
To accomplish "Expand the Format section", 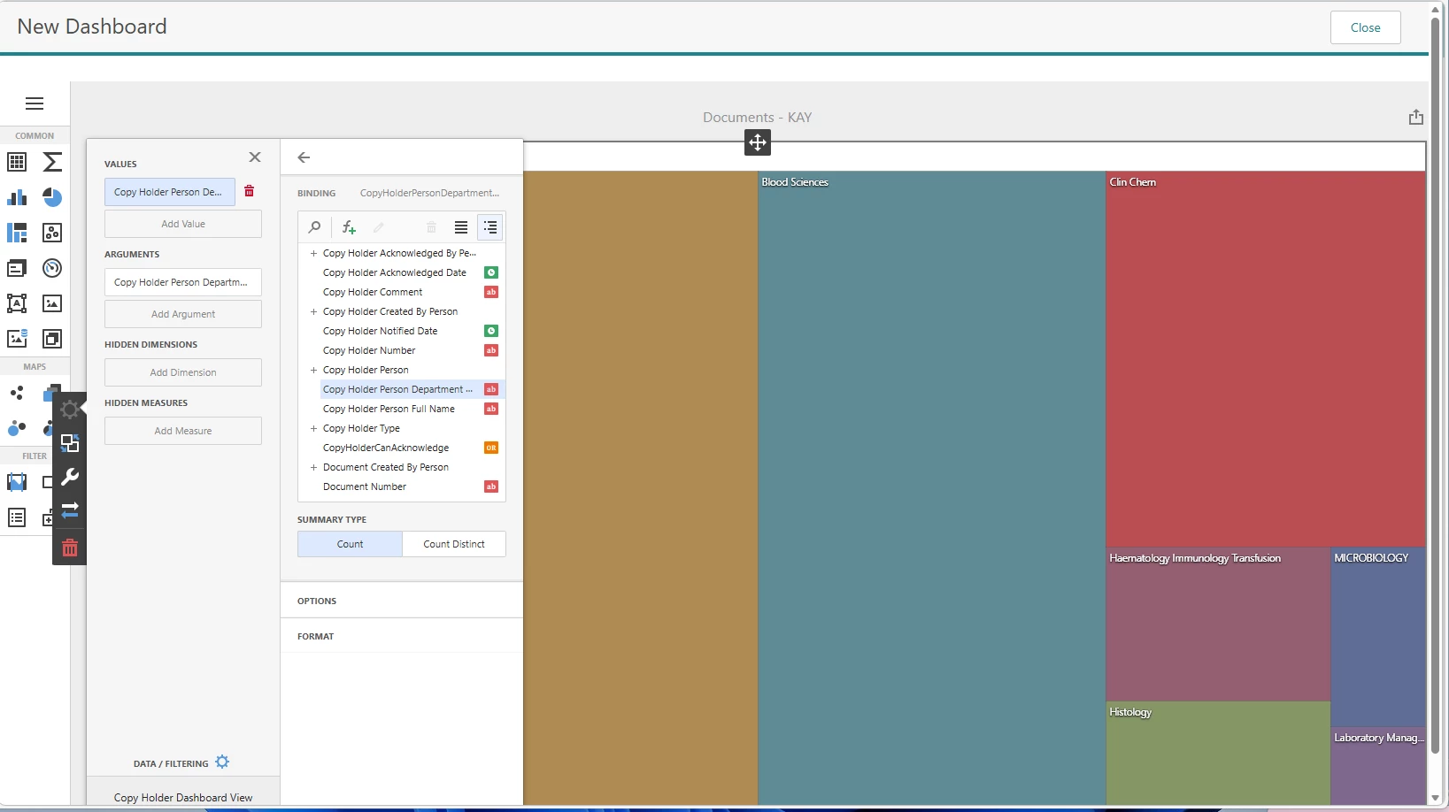I will pos(402,636).
